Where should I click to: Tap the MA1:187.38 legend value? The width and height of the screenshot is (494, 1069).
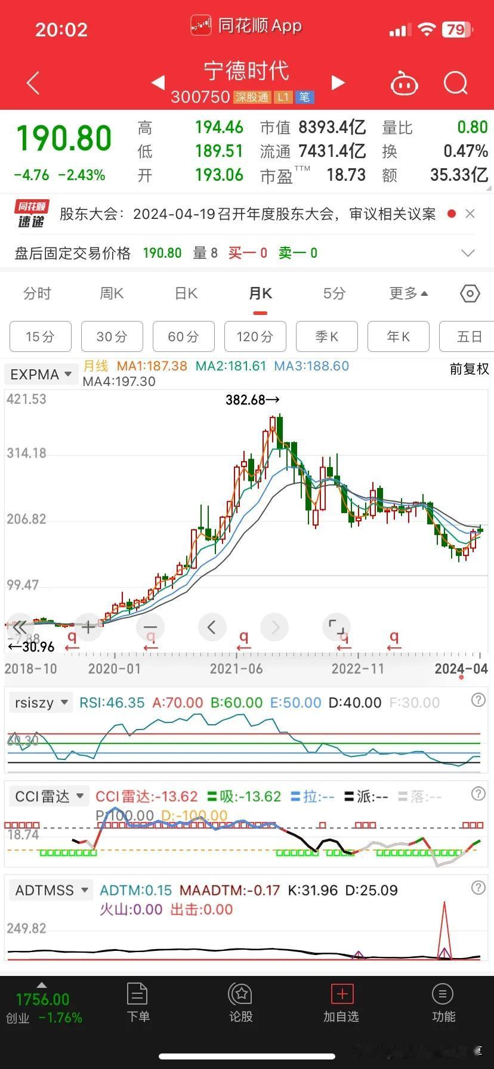[152, 366]
